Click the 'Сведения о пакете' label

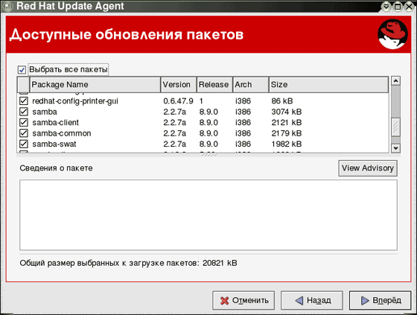(x=56, y=168)
